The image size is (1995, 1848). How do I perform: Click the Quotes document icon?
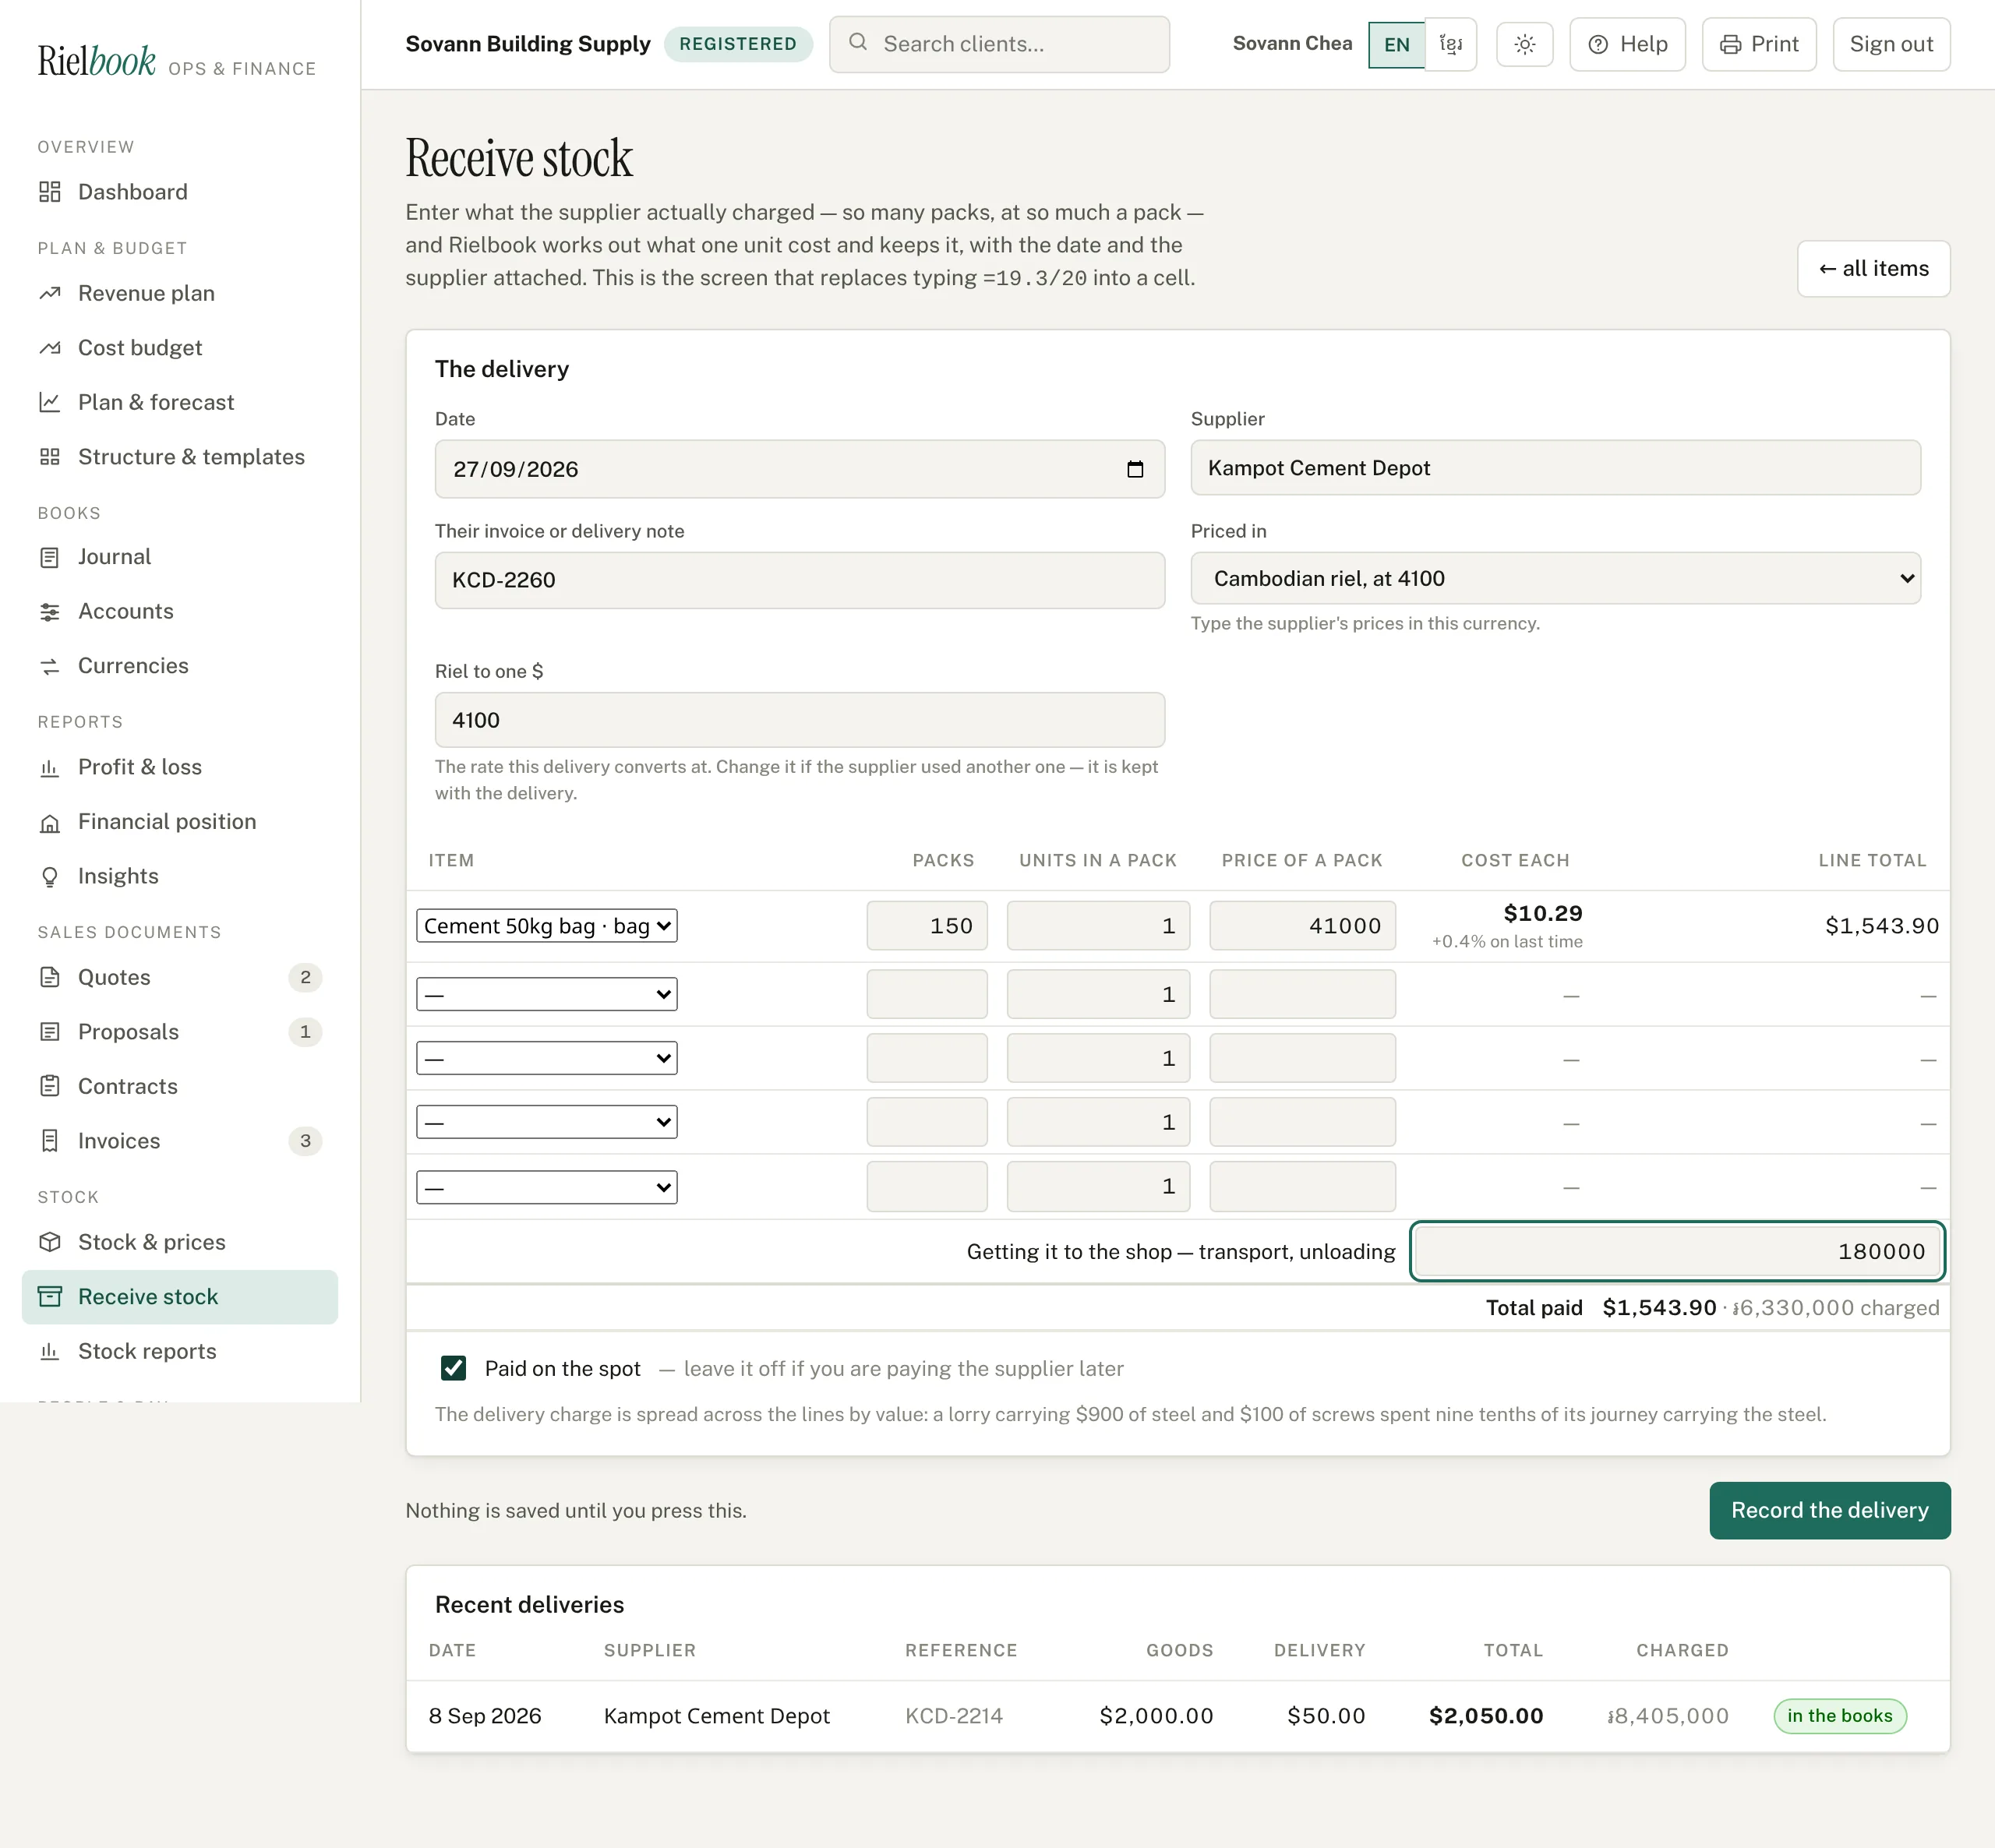pyautogui.click(x=50, y=977)
